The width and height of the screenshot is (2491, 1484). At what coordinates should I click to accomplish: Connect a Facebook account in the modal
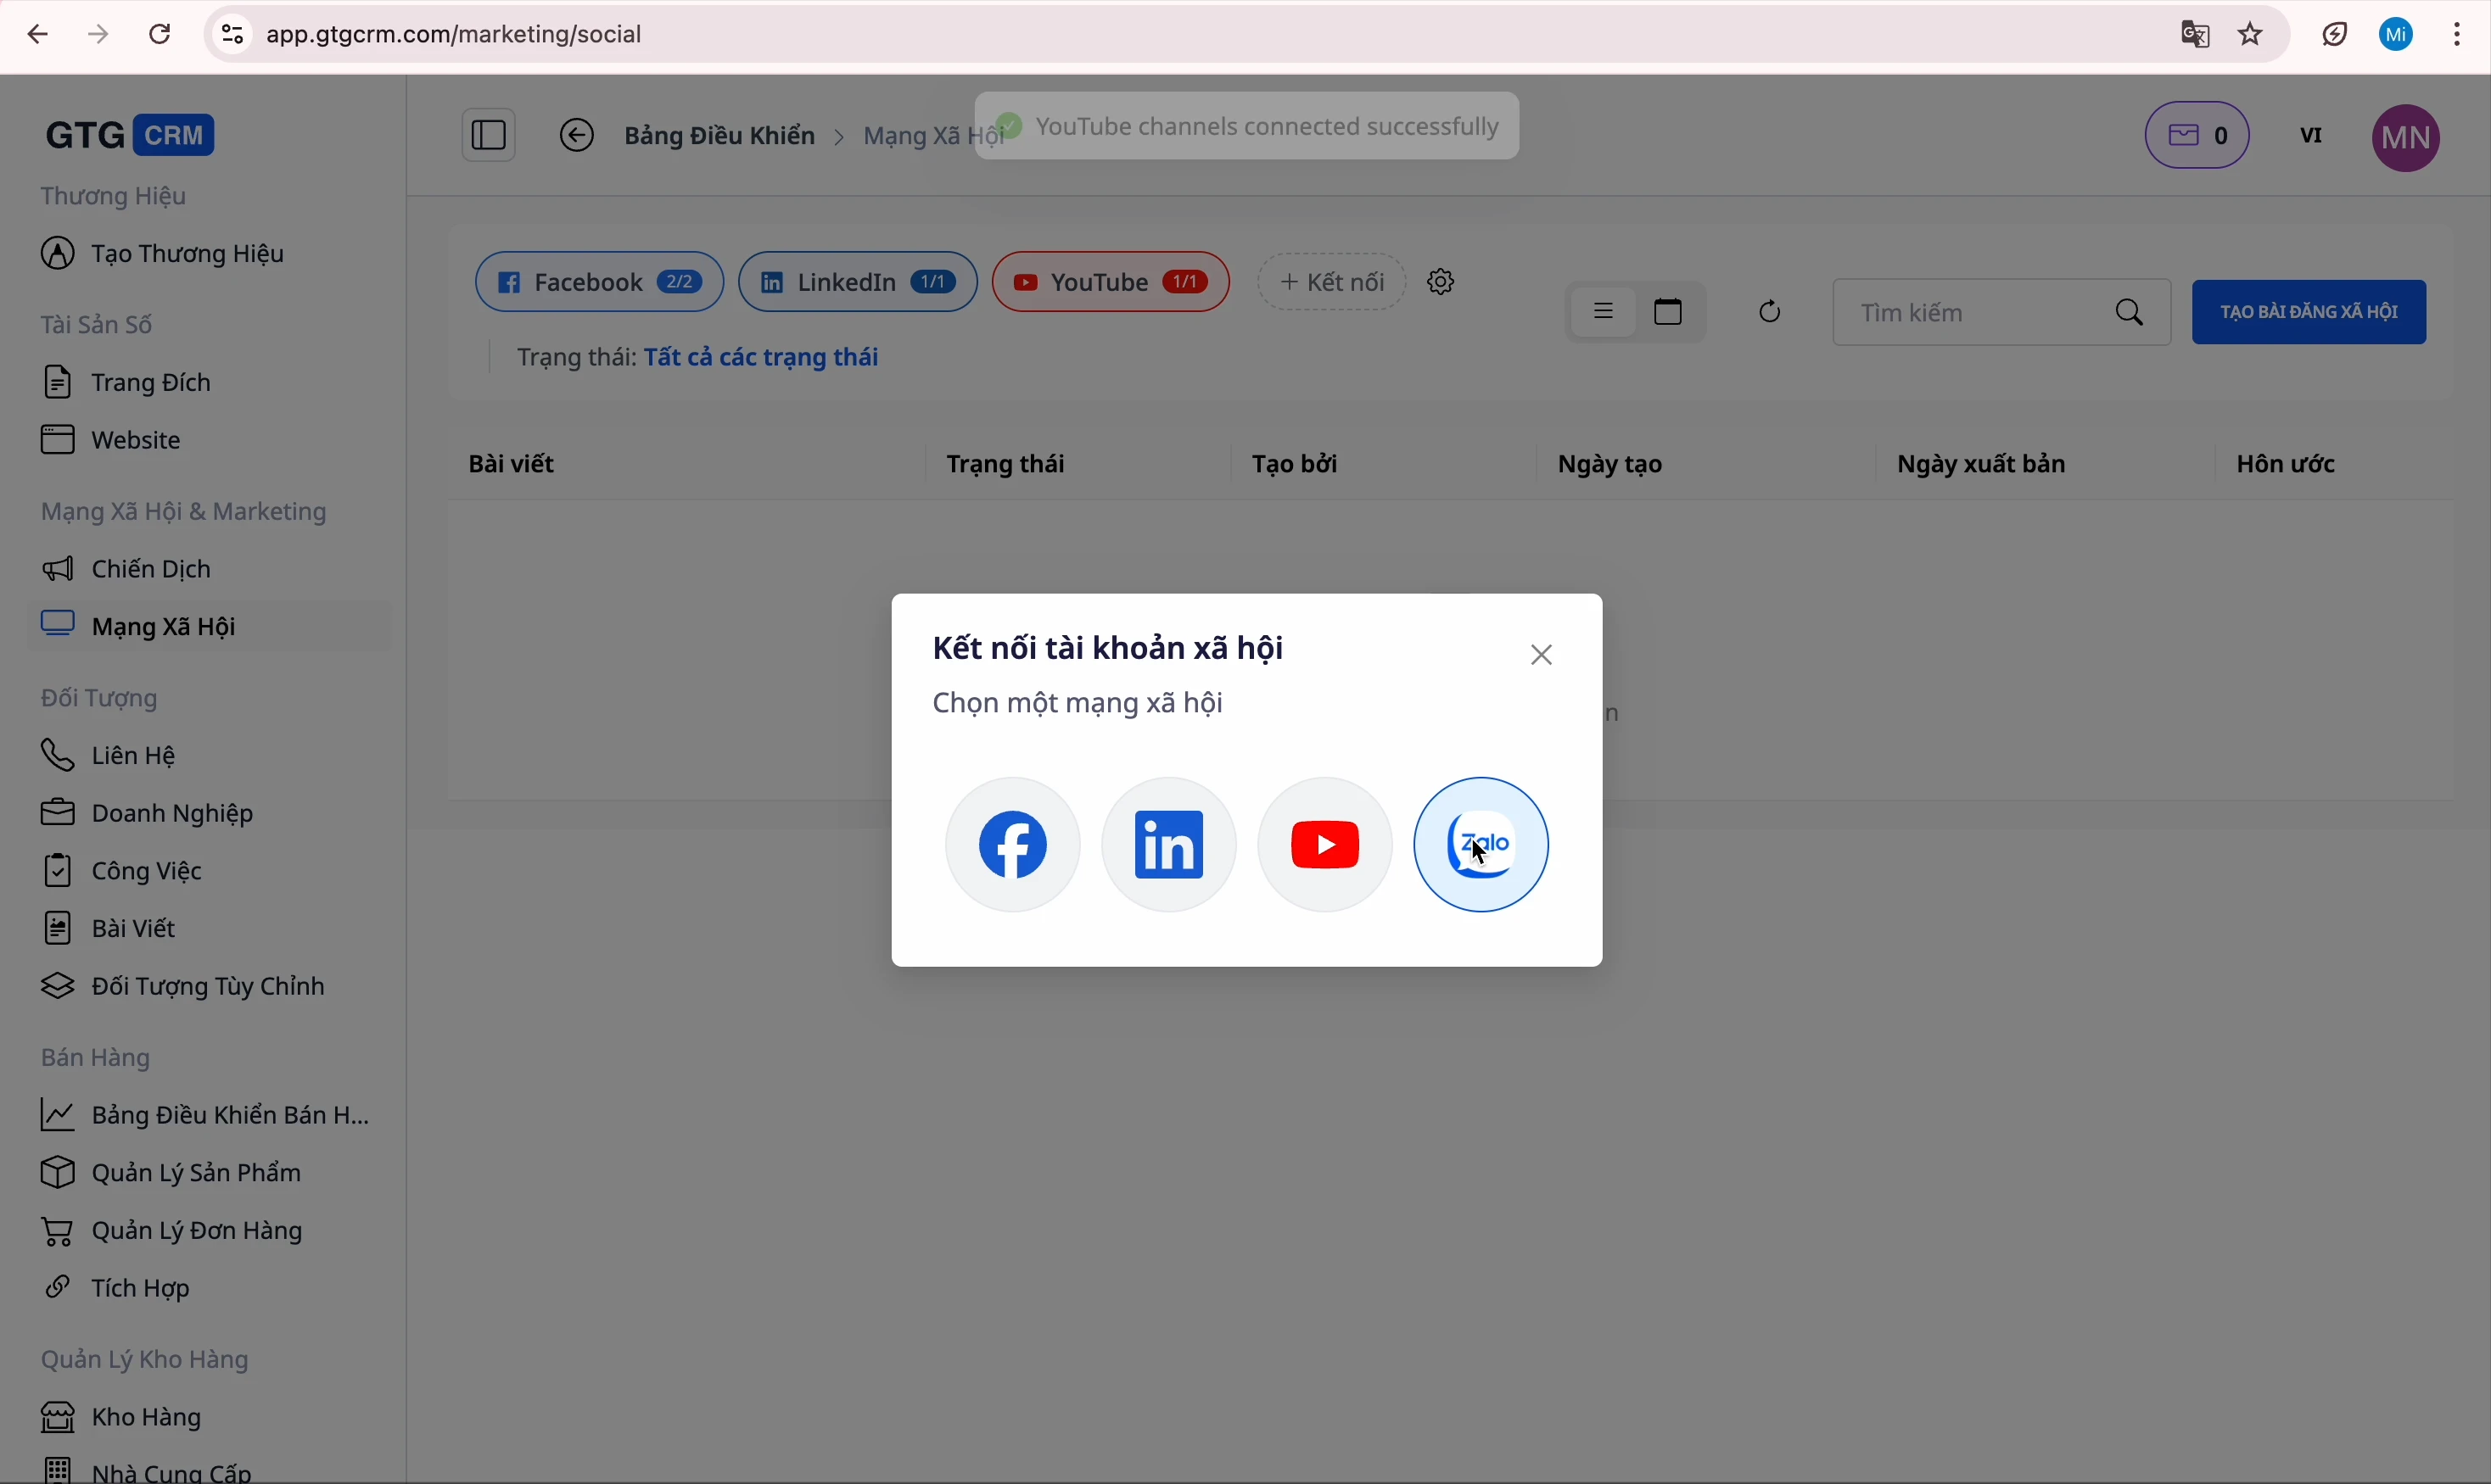click(1011, 843)
